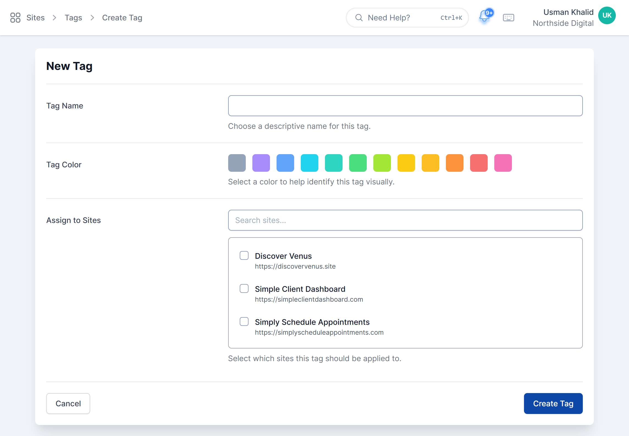The height and width of the screenshot is (436, 629).
Task: Open the Need Help search box
Action: 407,18
